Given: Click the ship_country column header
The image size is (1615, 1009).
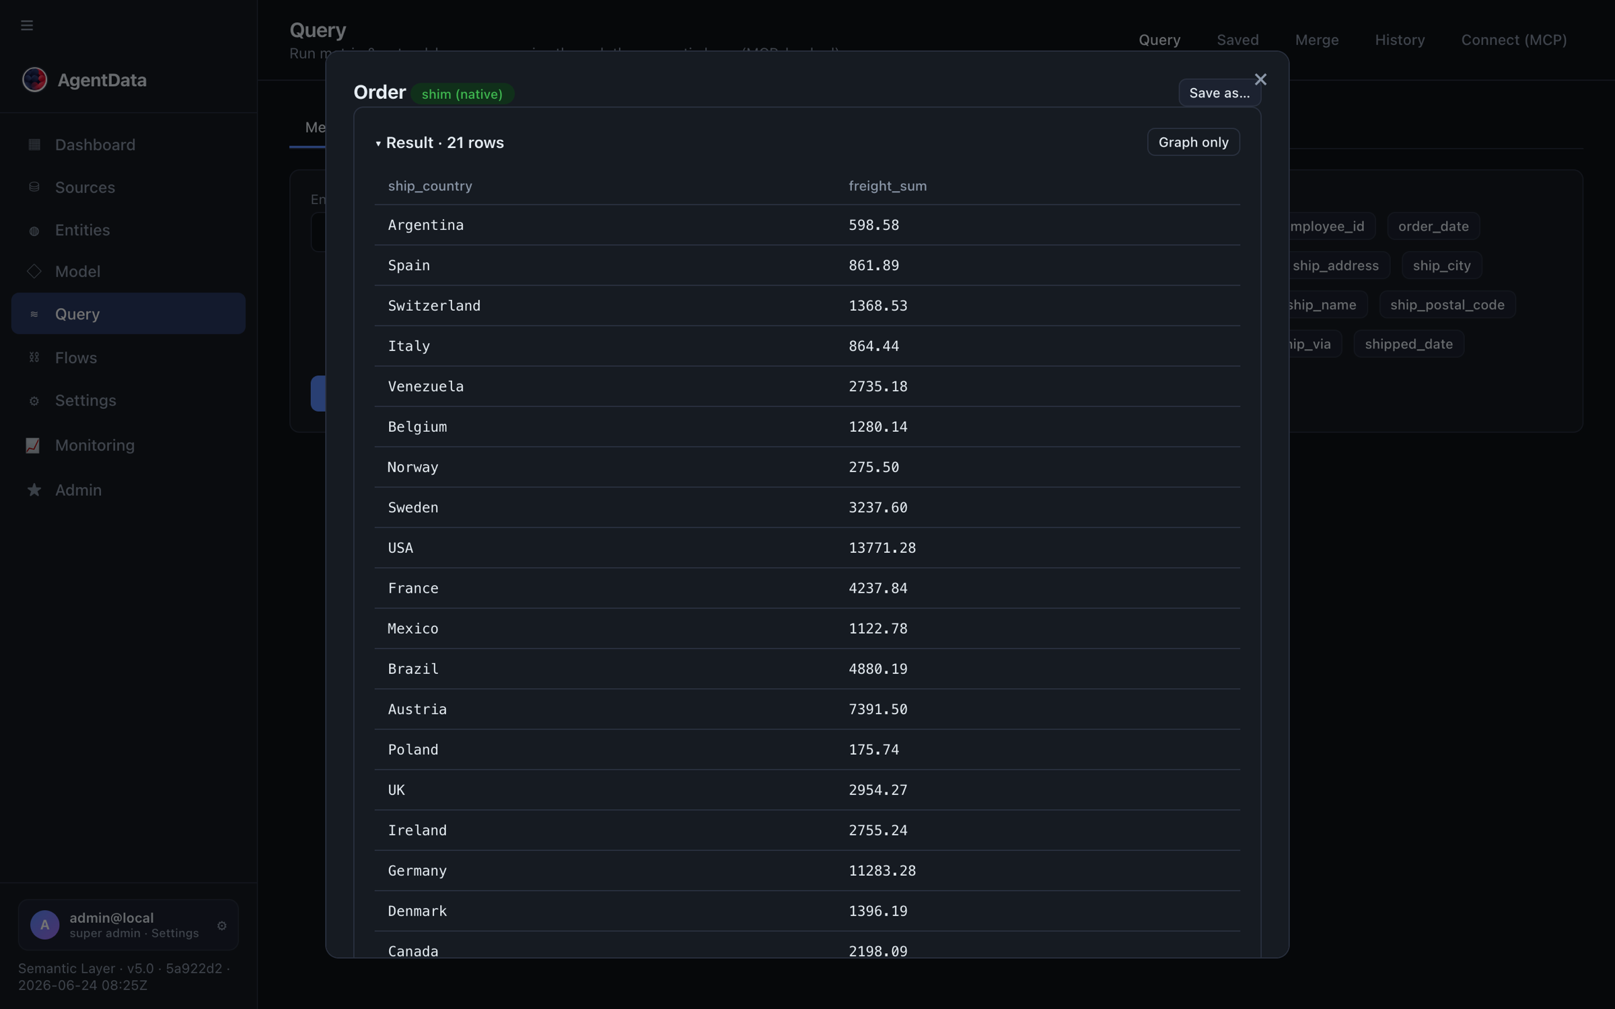Looking at the screenshot, I should point(430,186).
